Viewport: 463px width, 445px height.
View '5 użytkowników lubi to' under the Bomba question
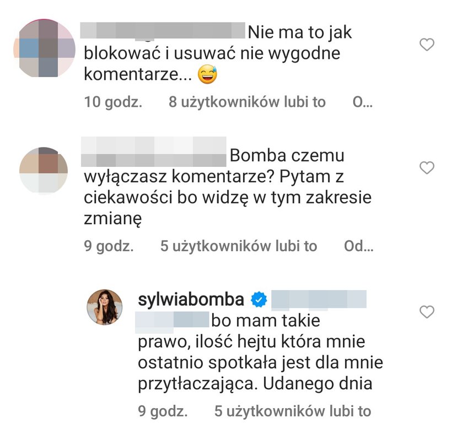(239, 246)
